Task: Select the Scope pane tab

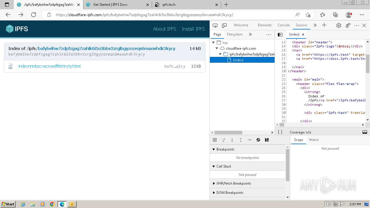Action: pos(299,140)
